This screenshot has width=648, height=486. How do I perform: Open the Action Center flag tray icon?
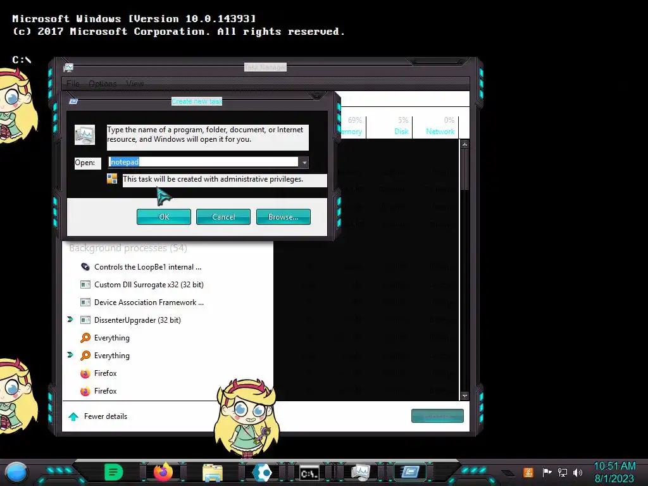click(x=547, y=472)
